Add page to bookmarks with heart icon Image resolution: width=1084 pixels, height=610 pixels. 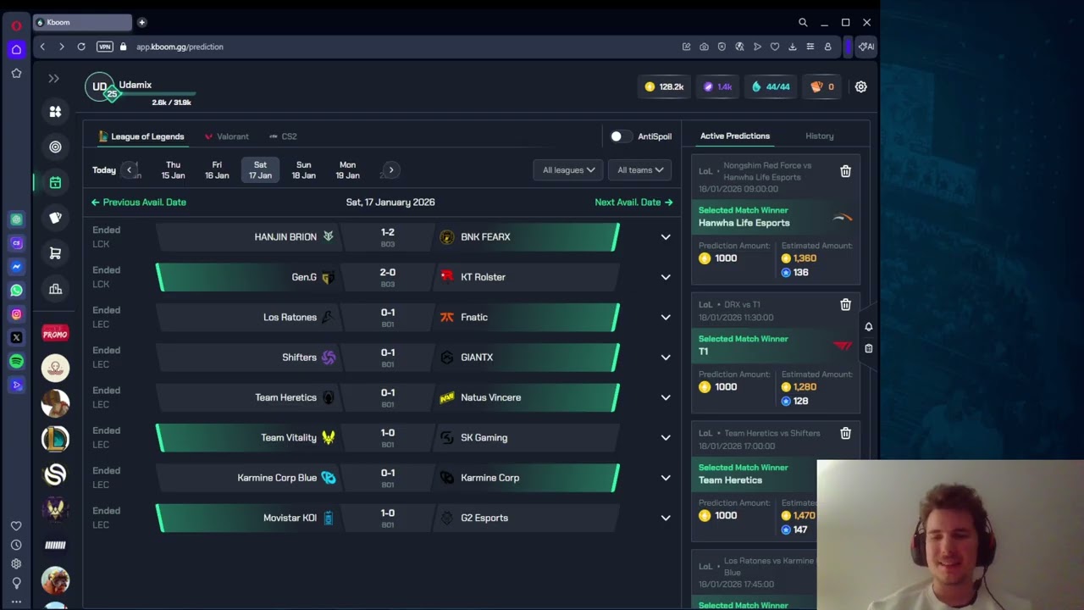tap(774, 47)
